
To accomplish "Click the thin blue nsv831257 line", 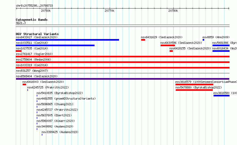I will pyautogui.click(x=122, y=73).
